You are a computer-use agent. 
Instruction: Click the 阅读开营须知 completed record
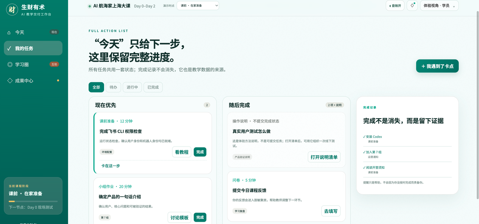(407, 169)
